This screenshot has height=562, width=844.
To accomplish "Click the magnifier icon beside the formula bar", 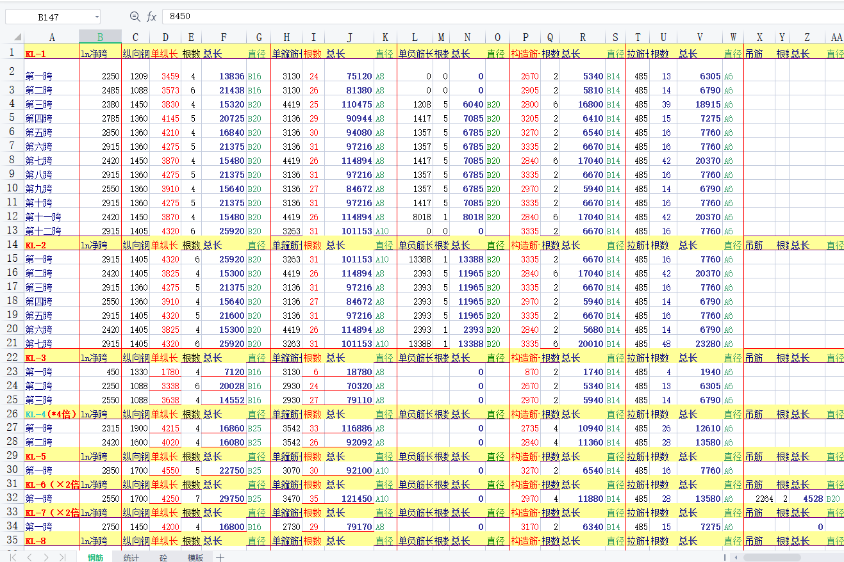I will [x=135, y=17].
